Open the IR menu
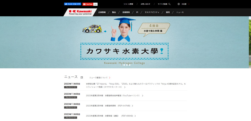251x121 pixels. [137, 12]
